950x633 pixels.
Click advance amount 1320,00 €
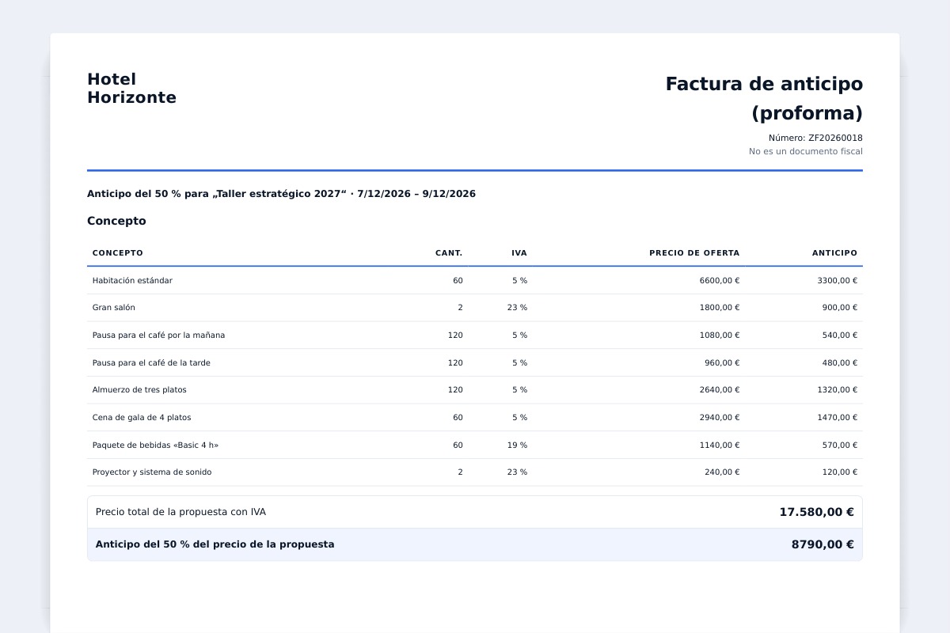(x=837, y=390)
